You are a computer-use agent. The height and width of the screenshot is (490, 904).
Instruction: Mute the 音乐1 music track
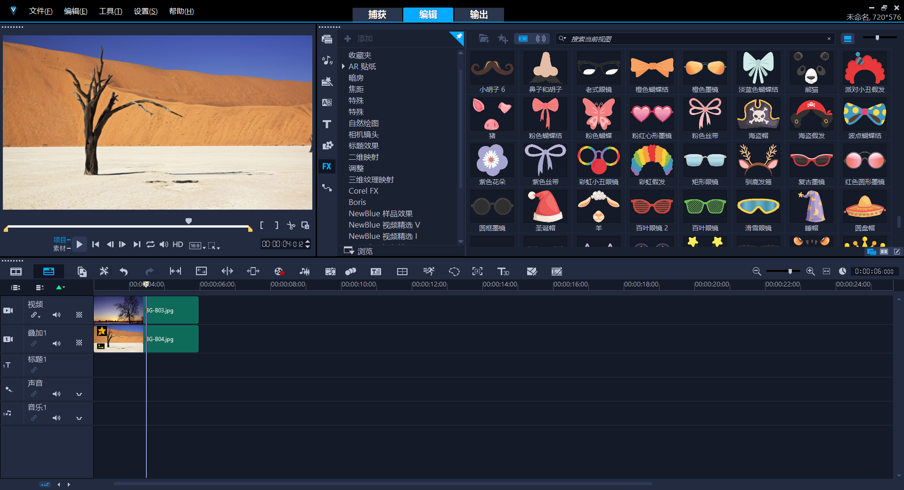pyautogui.click(x=57, y=418)
